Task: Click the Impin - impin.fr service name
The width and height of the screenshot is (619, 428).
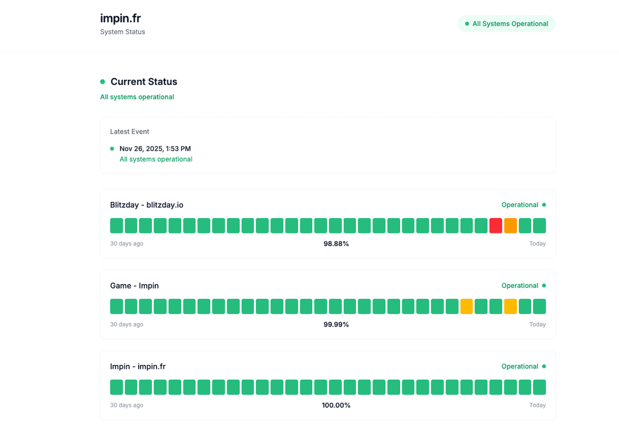Action: 138,367
